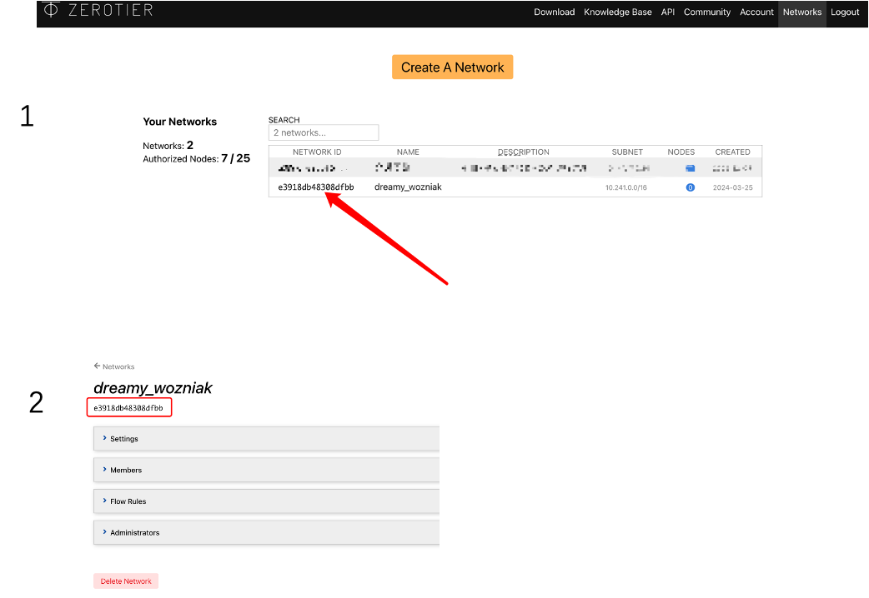The image size is (869, 598).
Task: Click the Create A Network button
Action: (x=452, y=67)
